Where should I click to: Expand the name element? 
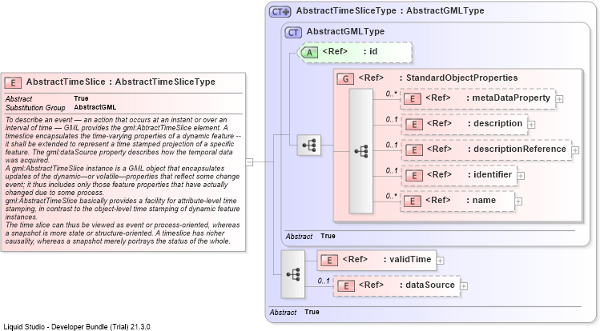click(518, 201)
